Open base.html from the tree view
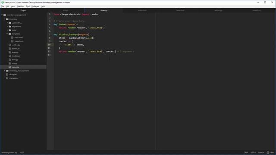Image resolution: width=276 pixels, height=155 pixels. click(19, 37)
